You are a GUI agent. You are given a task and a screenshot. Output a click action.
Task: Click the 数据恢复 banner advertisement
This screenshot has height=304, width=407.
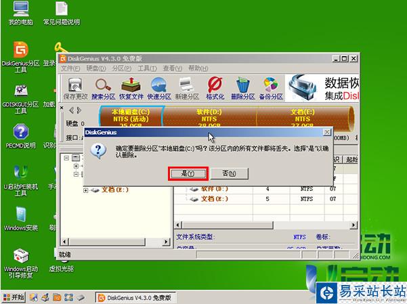coord(322,88)
